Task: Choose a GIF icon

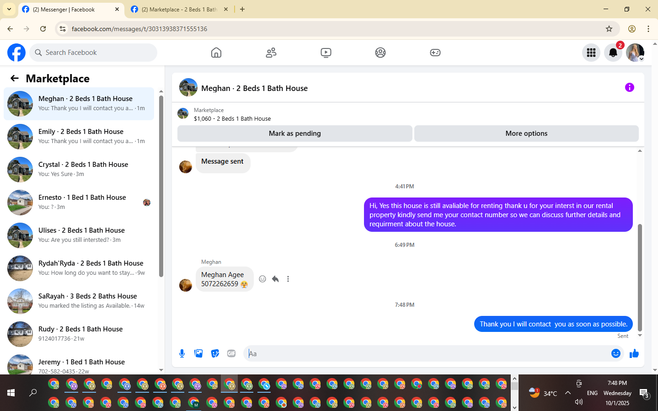Action: (x=231, y=353)
